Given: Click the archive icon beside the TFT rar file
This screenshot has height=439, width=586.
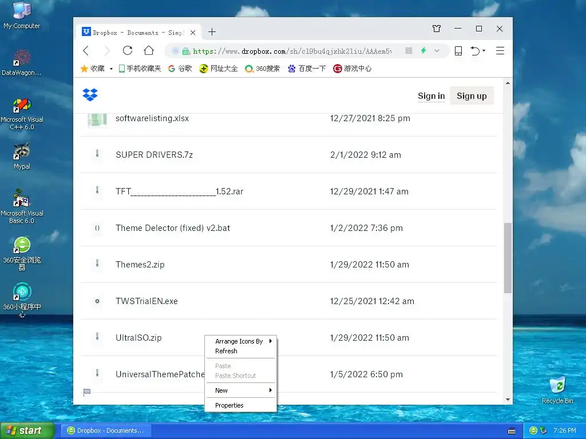Looking at the screenshot, I should 97,190.
